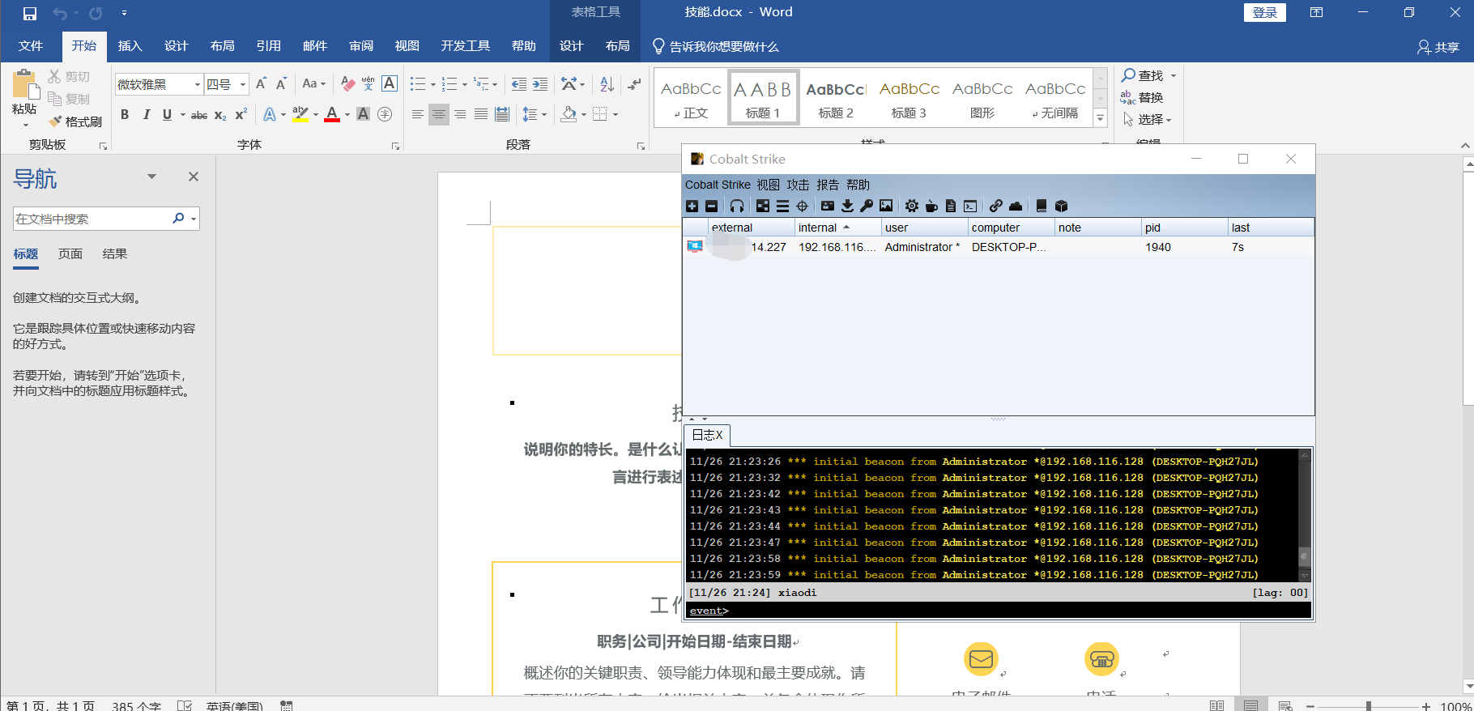Click the 替换 (Replace) button

1143,98
